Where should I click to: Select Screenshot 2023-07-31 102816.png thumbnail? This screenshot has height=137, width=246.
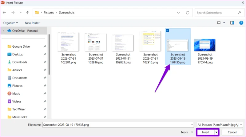click(96, 42)
